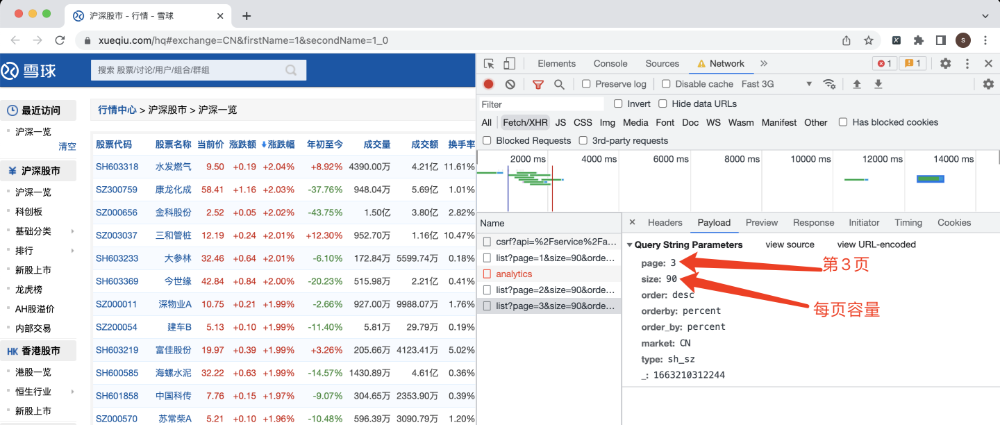Enable the Disable cache checkbox

666,84
